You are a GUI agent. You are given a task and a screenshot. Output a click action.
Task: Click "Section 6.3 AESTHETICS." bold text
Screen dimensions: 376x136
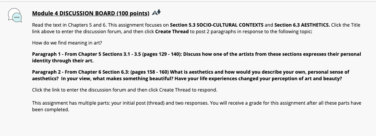click(x=302, y=25)
